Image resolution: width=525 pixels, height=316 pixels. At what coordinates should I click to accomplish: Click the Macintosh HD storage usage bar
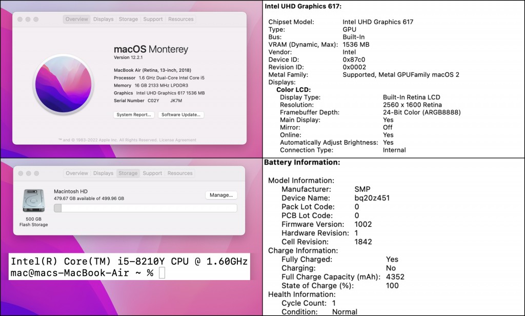pyautogui.click(x=145, y=208)
